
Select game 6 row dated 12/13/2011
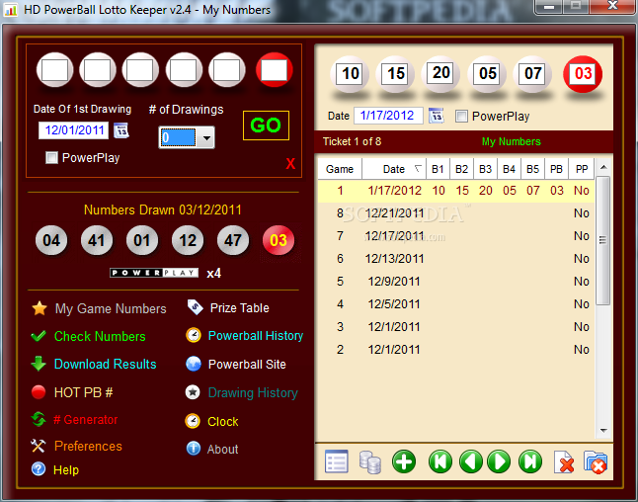coord(455,259)
